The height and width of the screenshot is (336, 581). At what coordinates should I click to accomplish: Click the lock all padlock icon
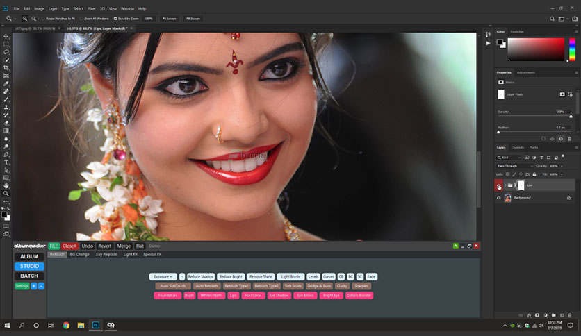[534, 174]
